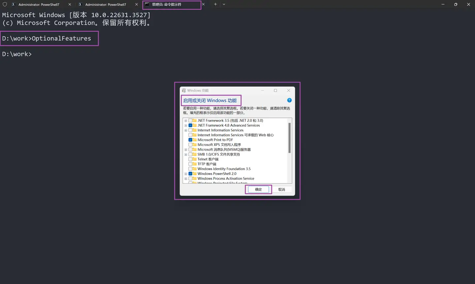Click the folder icon beside Windows Identity Foundation 3.5
Screen dimensions: 475x284
(x=195, y=169)
